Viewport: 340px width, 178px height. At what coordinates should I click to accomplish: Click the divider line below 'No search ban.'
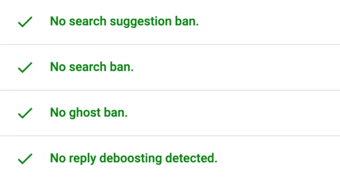(x=170, y=90)
